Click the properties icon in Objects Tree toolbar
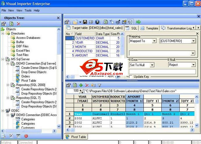The height and width of the screenshot is (144, 201). point(4,24)
